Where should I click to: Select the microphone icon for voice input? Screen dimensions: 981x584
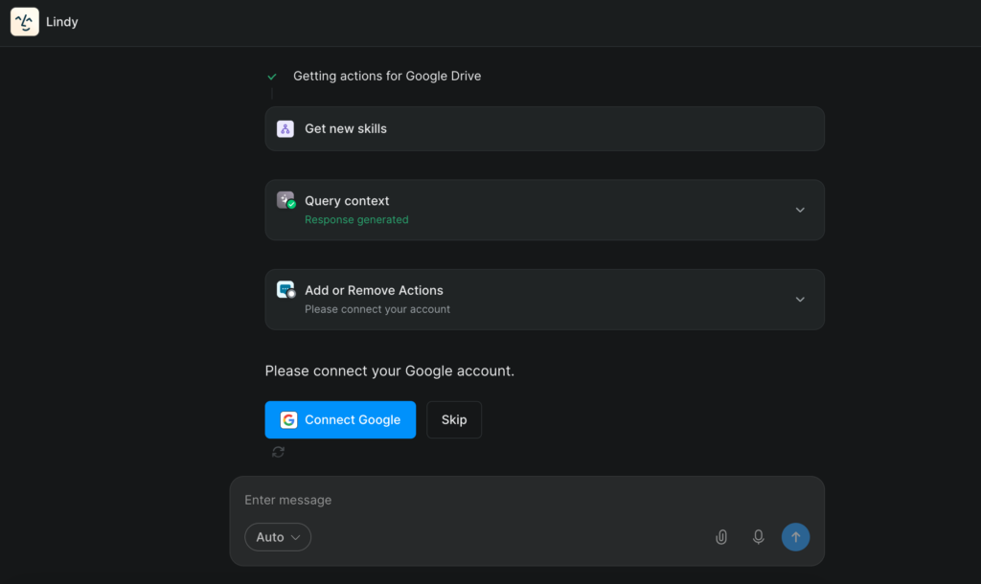tap(758, 537)
